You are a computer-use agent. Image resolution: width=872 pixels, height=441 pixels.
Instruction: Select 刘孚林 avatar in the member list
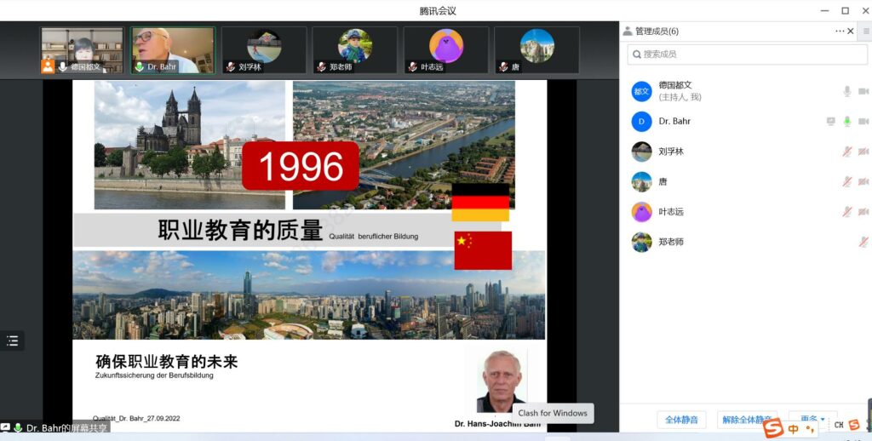pos(641,152)
